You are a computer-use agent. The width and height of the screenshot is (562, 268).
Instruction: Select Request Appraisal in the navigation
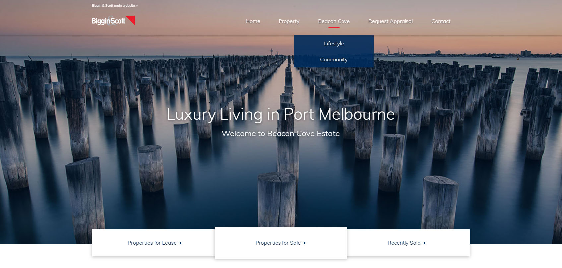click(391, 21)
